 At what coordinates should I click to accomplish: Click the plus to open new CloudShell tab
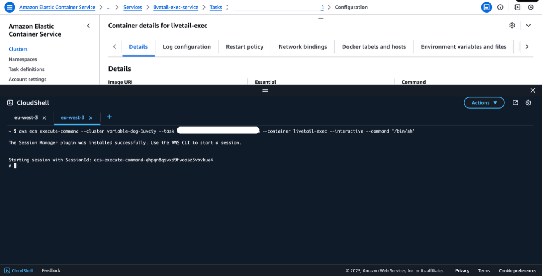[109, 117]
